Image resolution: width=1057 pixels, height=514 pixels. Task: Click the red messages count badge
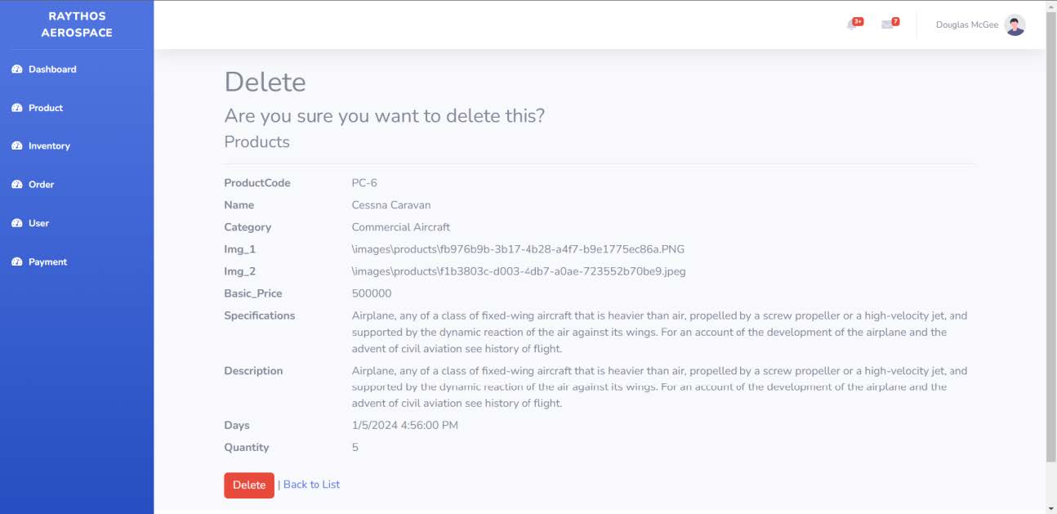(x=895, y=21)
